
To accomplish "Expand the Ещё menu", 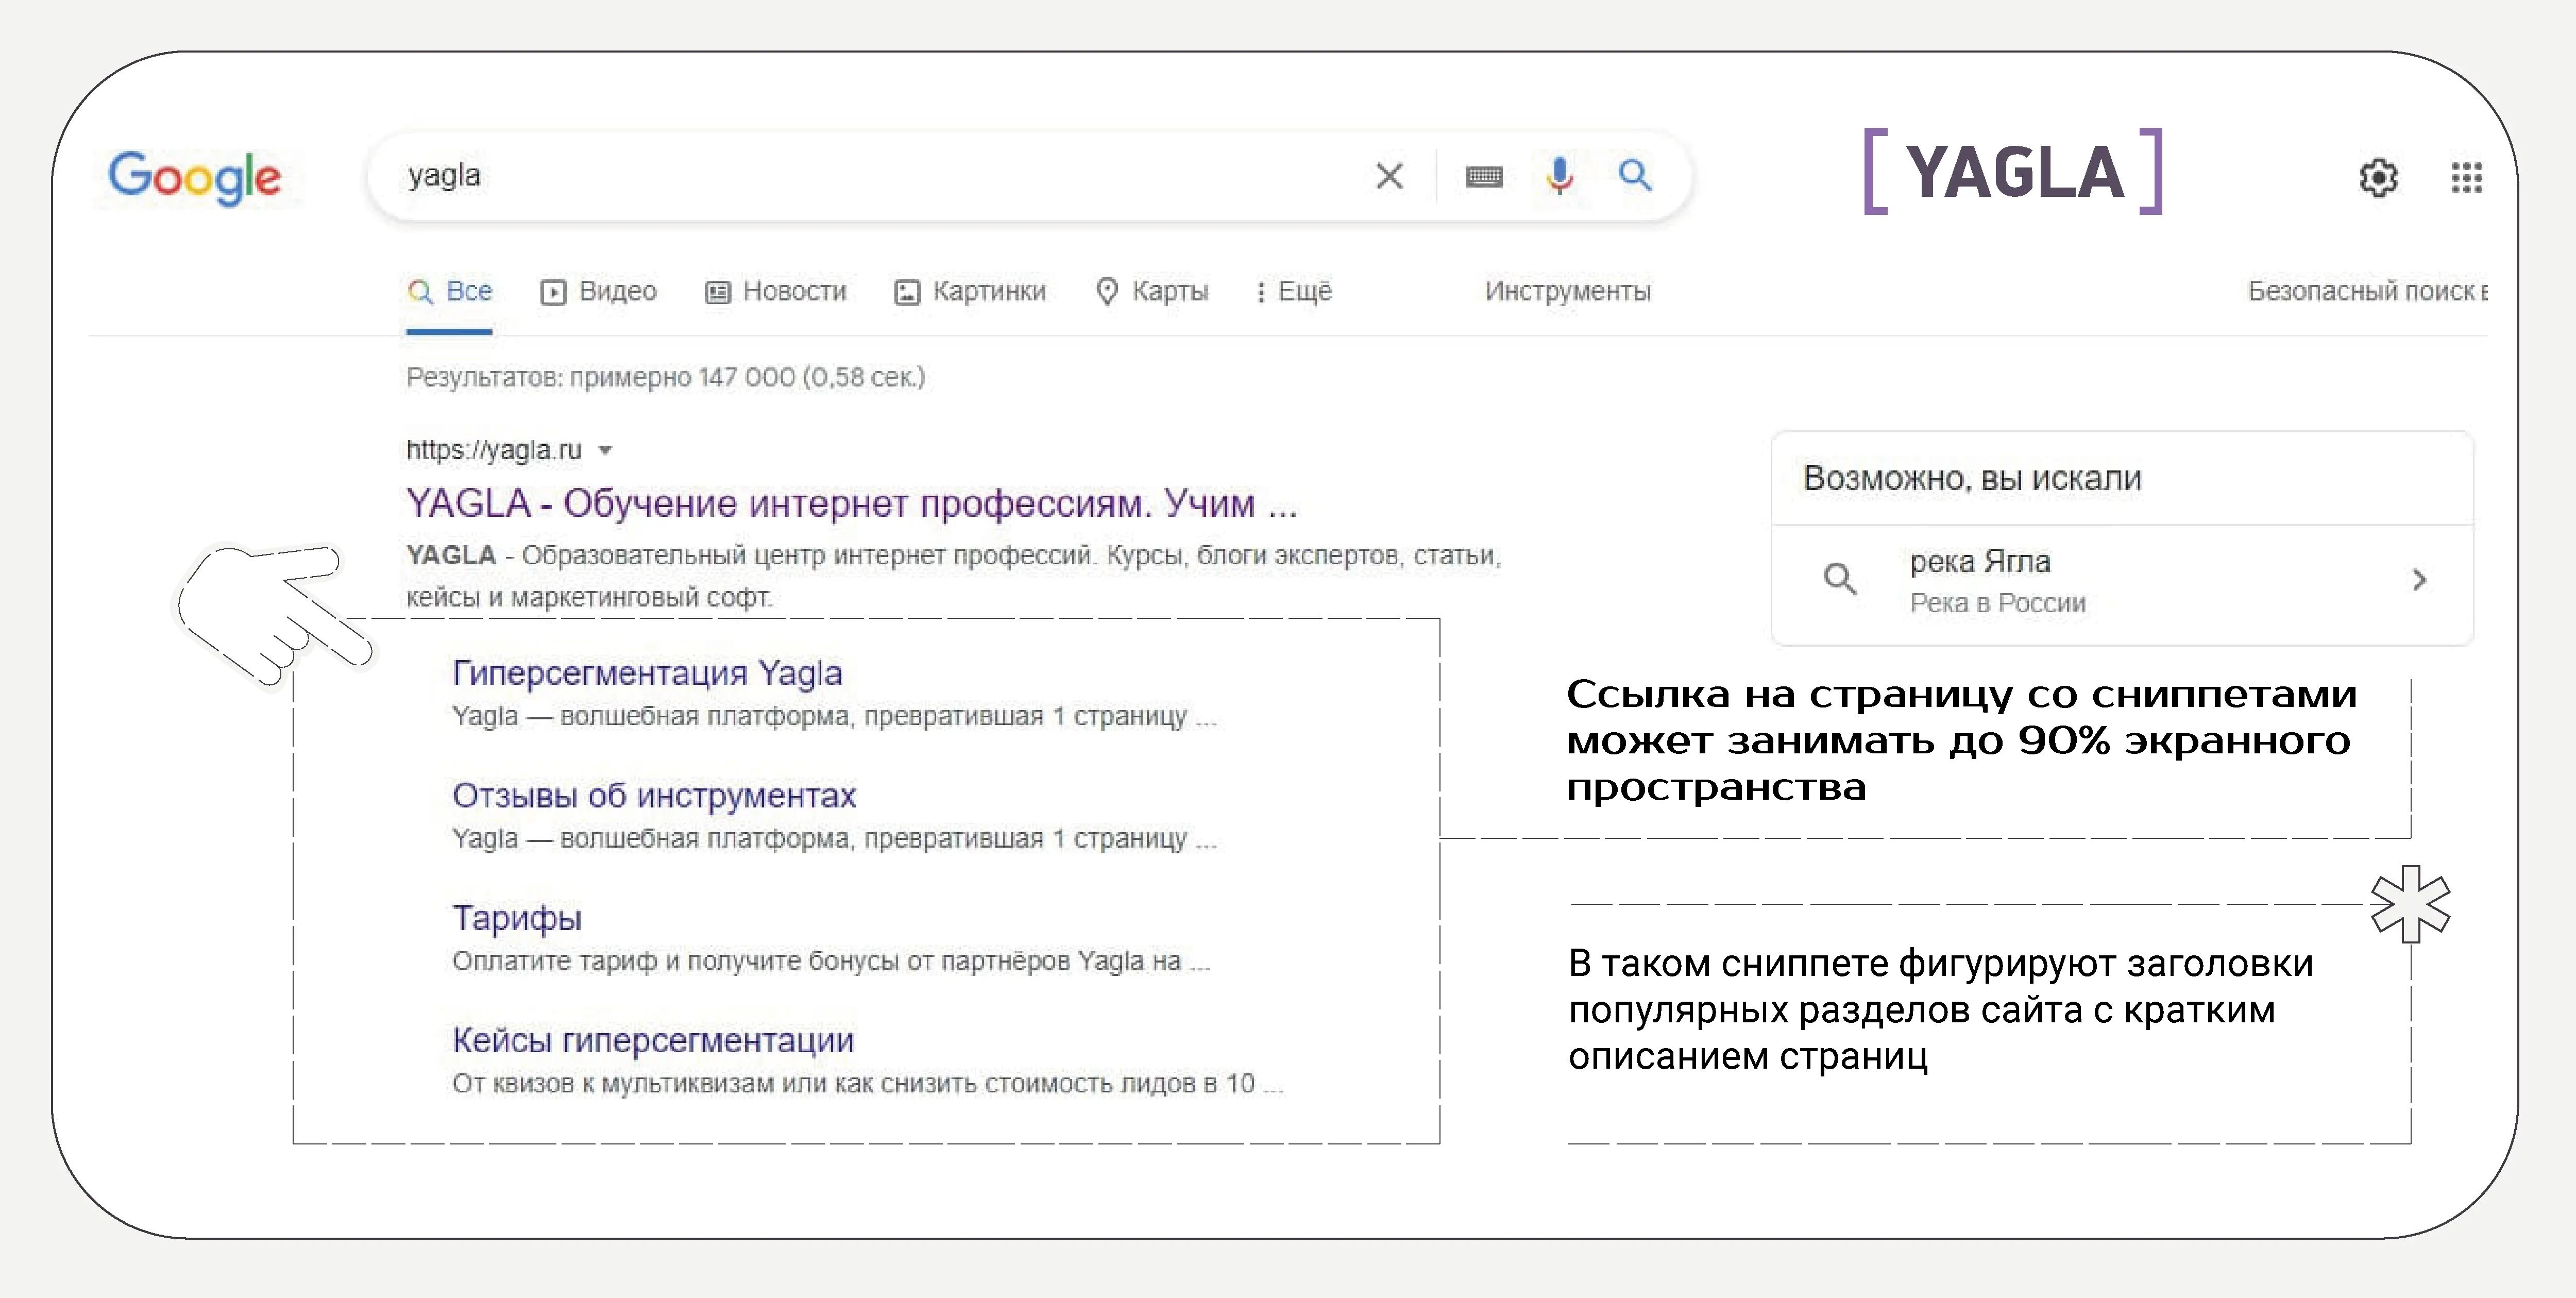I will click(1294, 291).
